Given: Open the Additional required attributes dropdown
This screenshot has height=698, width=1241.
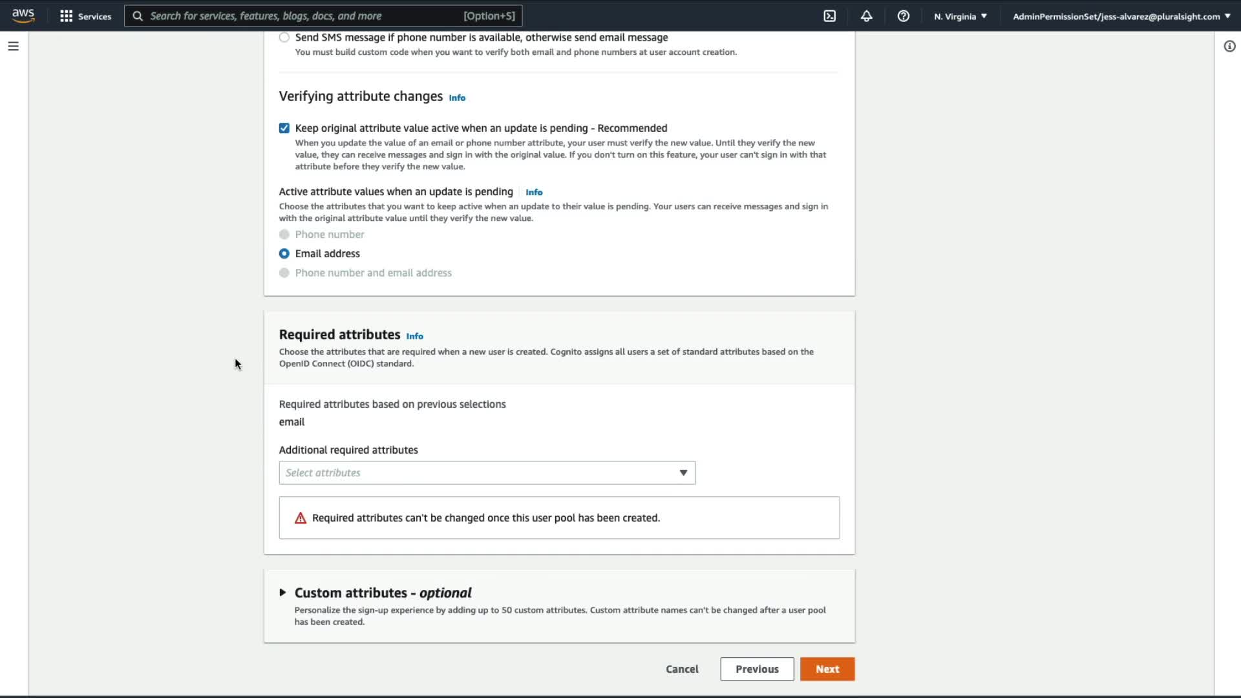Looking at the screenshot, I should pyautogui.click(x=487, y=472).
